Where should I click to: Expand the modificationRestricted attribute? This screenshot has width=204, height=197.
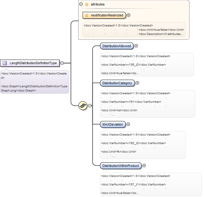coord(129,15)
